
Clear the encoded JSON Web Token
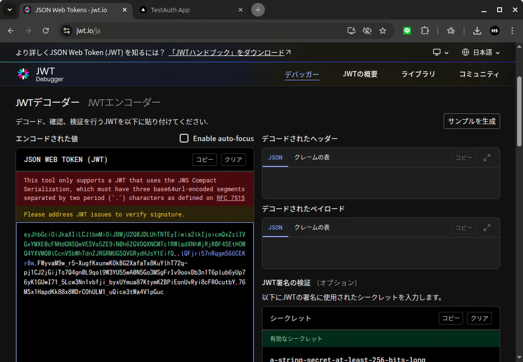tap(233, 160)
